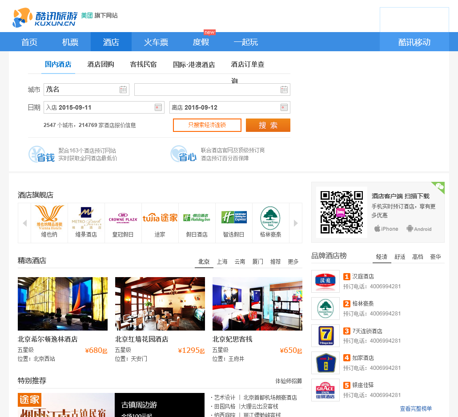Select the 上海 featured hotels tab
The image size is (458, 417).
tap(222, 262)
